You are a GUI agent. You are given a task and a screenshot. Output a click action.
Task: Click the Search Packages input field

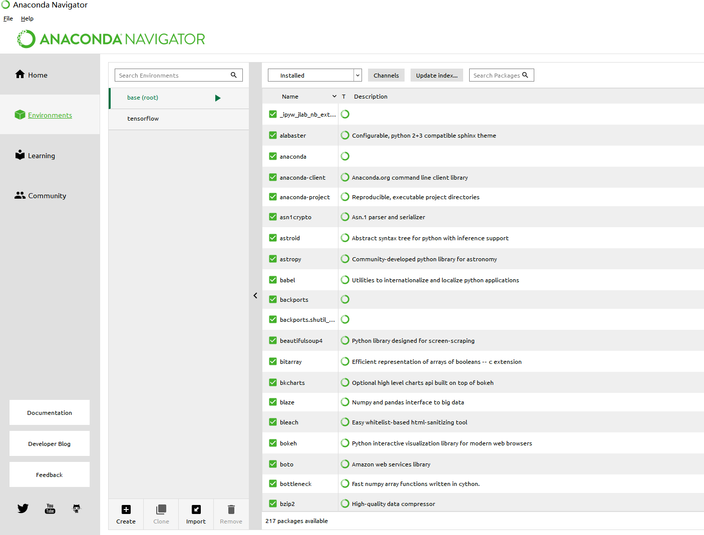(x=502, y=75)
